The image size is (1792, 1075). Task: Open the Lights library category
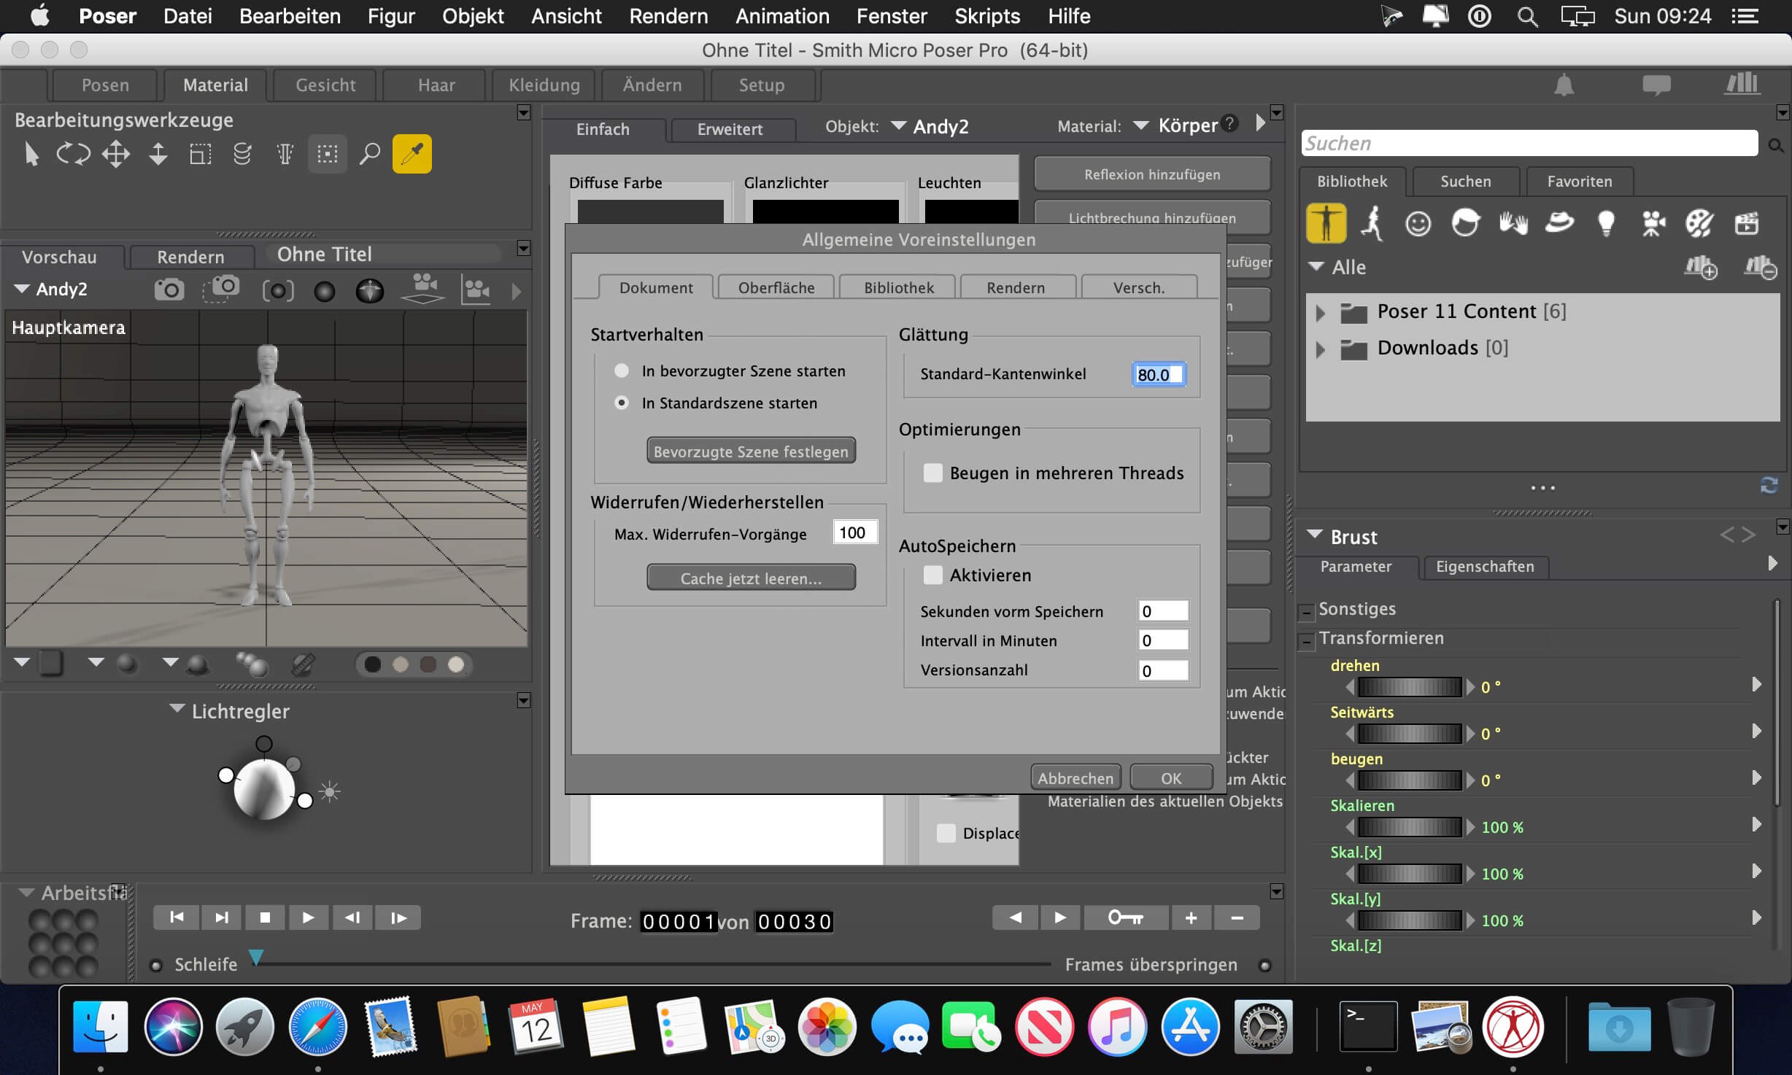point(1606,223)
